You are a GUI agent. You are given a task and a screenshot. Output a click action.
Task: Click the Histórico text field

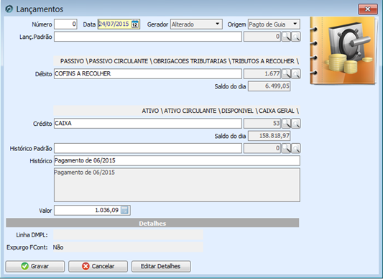point(177,160)
